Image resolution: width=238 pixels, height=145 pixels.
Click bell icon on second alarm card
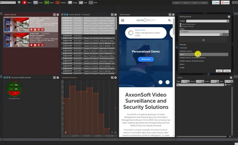pyautogui.click(x=31, y=45)
